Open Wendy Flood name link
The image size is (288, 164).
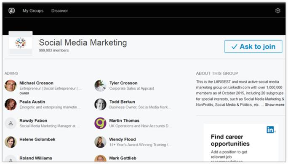(123, 140)
